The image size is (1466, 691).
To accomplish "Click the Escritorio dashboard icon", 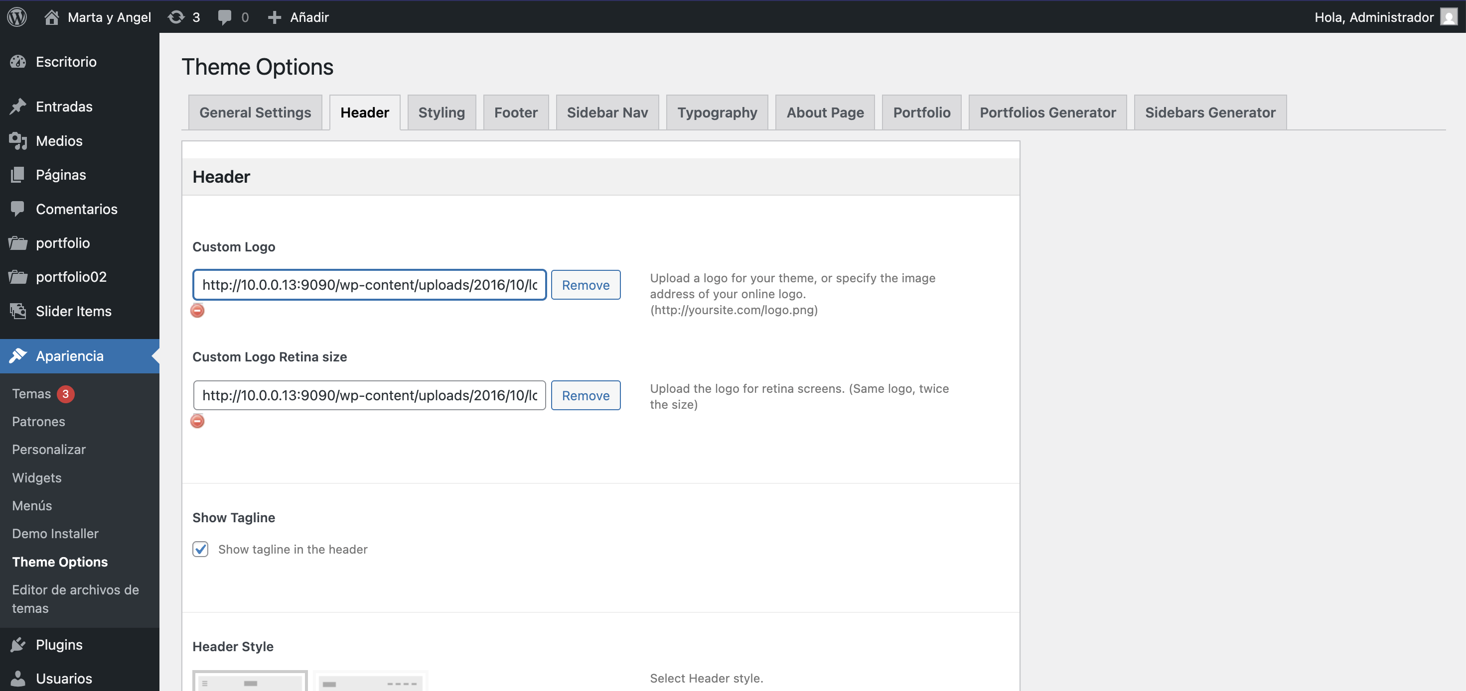I will pyautogui.click(x=18, y=61).
